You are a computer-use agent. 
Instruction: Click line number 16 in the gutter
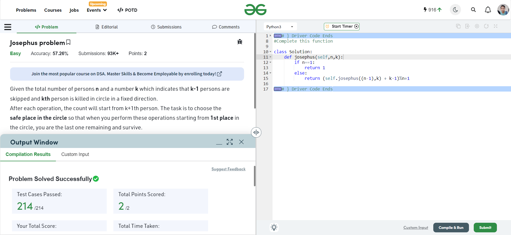point(266,84)
